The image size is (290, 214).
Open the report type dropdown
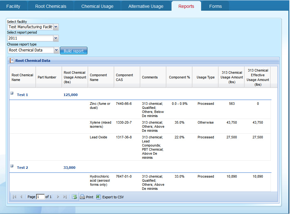[x=56, y=50]
